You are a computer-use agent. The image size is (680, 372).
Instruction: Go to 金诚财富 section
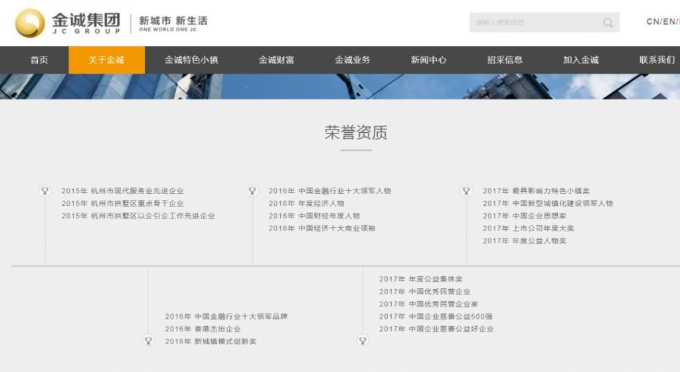(276, 60)
